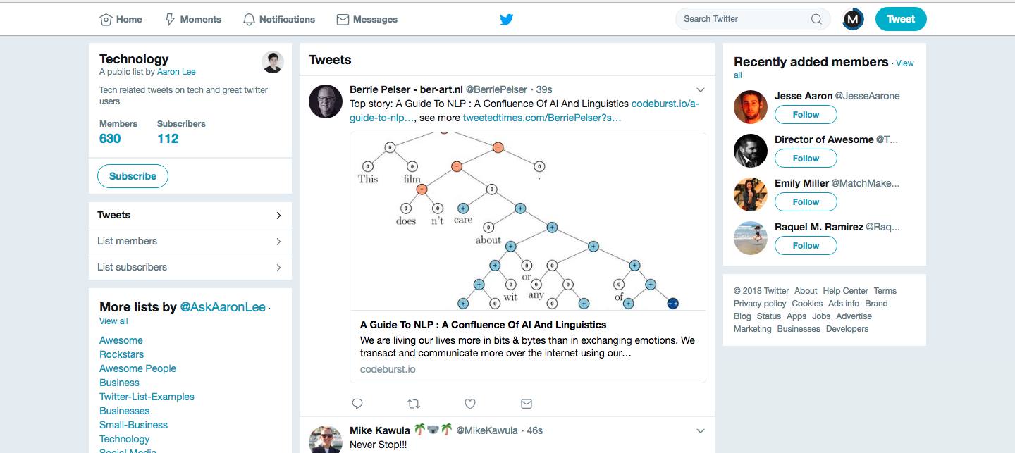
Task: Open the Awesome People list link
Action: point(137,368)
